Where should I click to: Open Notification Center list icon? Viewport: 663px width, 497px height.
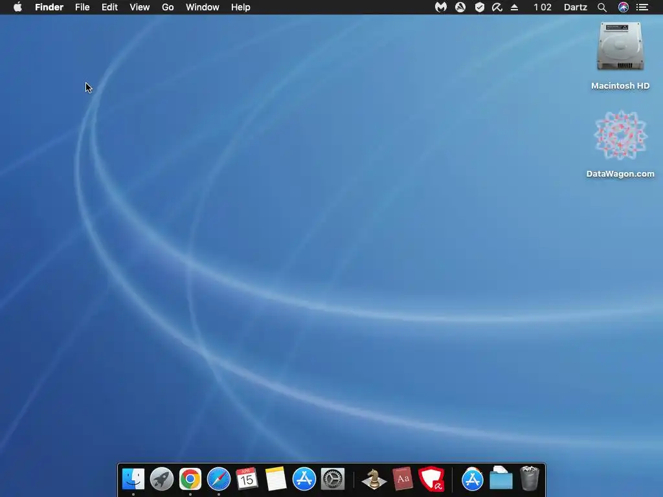click(642, 7)
